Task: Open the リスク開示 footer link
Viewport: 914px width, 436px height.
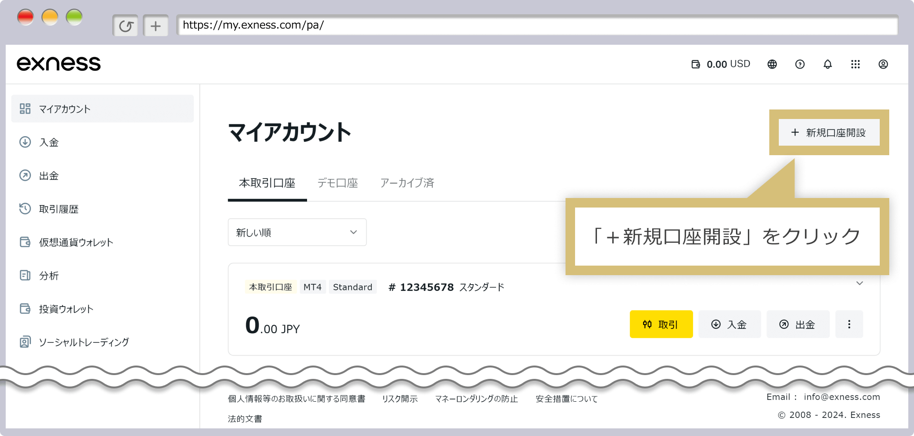Action: (x=400, y=399)
